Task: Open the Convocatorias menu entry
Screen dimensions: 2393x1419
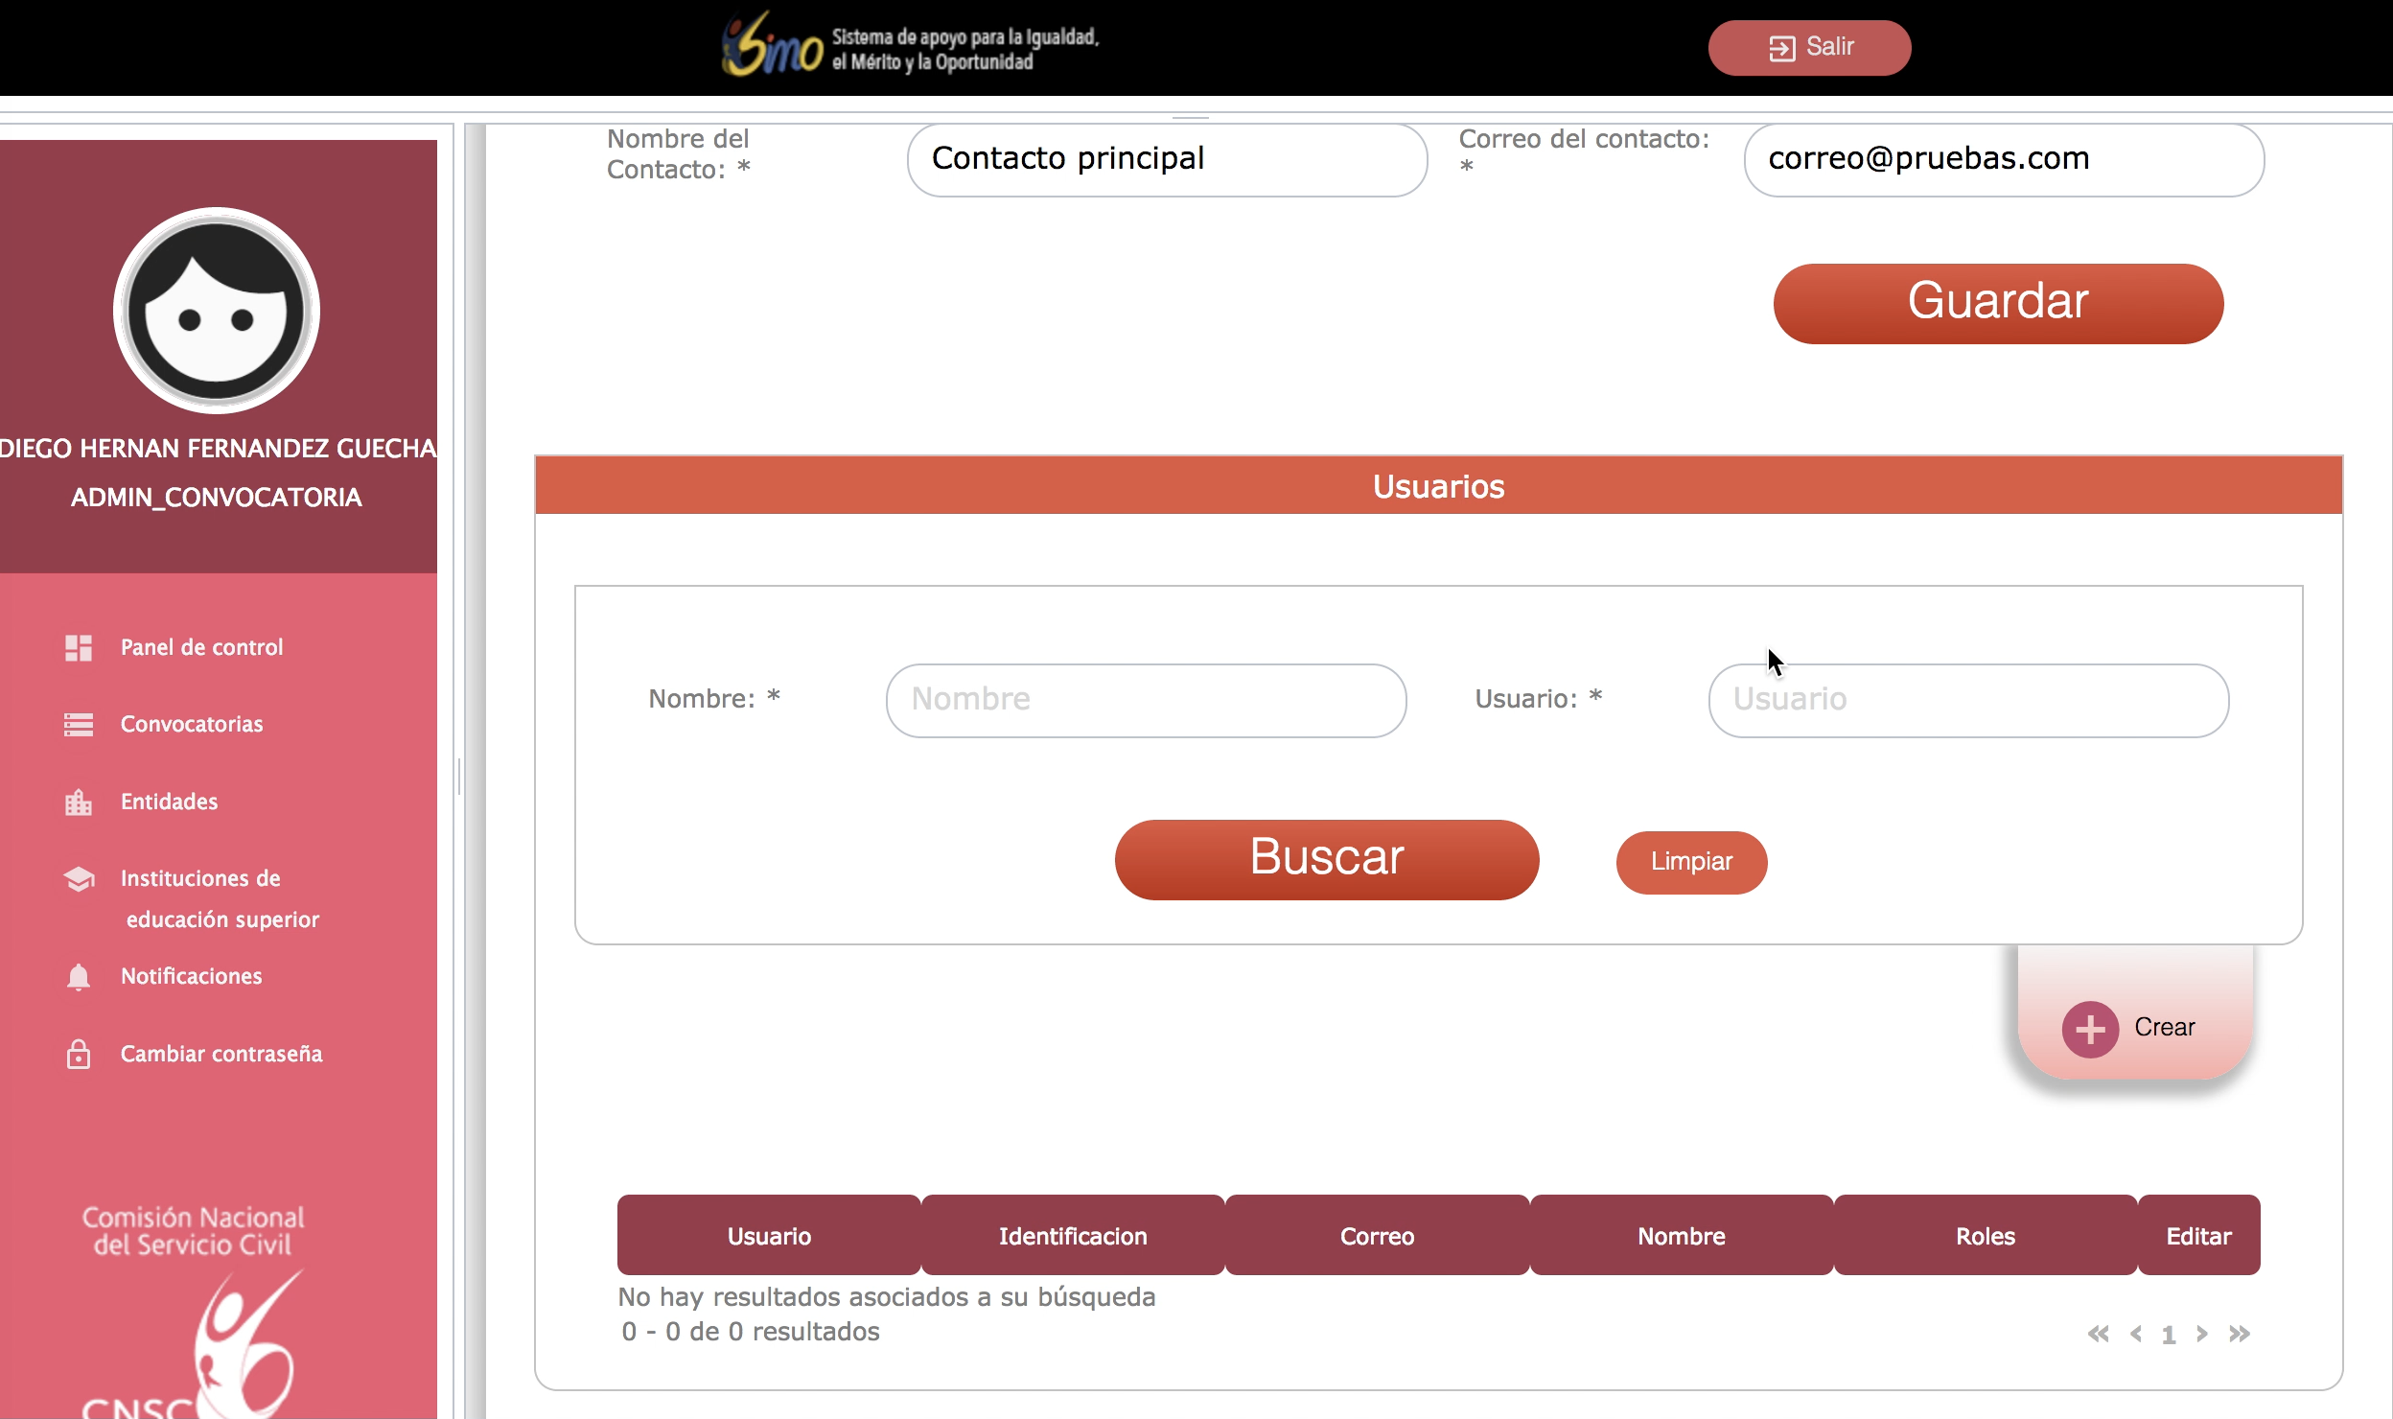Action: pyautogui.click(x=192, y=725)
